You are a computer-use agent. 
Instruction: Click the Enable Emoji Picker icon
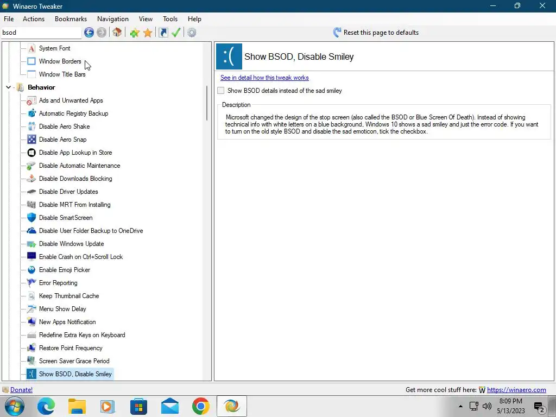pyautogui.click(x=31, y=270)
